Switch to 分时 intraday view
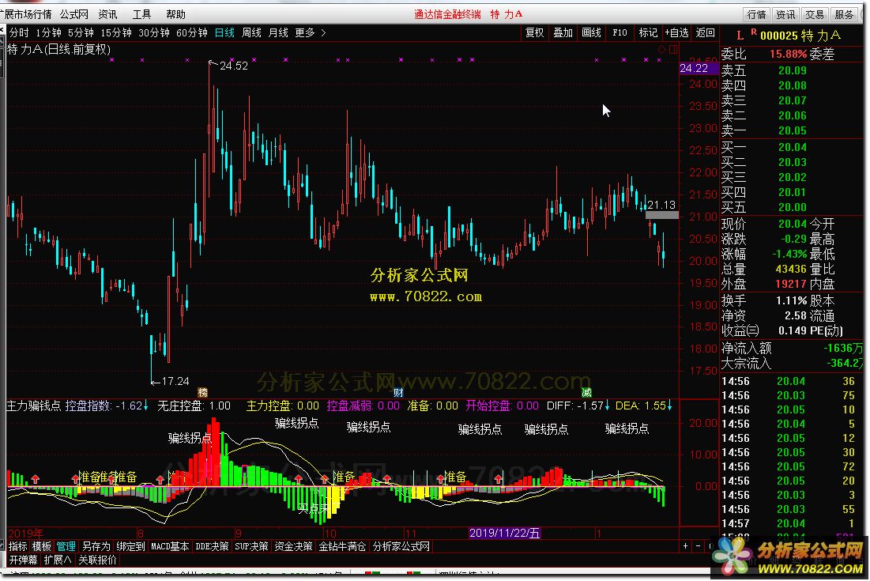 coord(19,32)
